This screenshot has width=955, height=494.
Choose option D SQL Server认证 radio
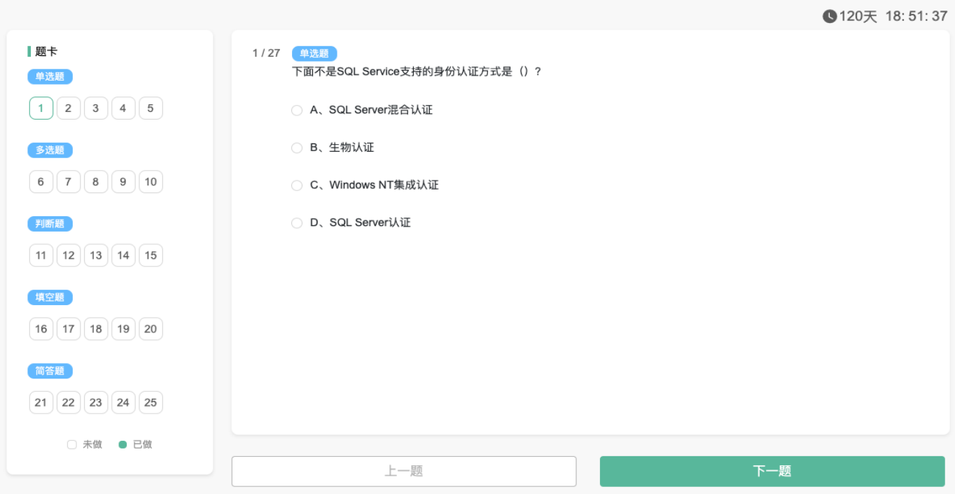297,223
